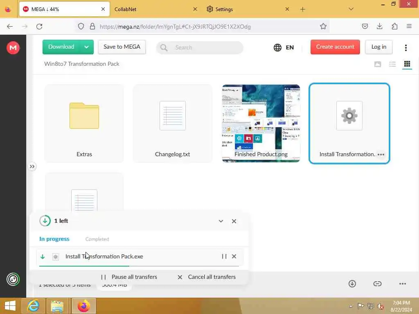Open the list all tabs dropdown
Image resolution: width=419 pixels, height=314 pixels.
tap(351, 9)
